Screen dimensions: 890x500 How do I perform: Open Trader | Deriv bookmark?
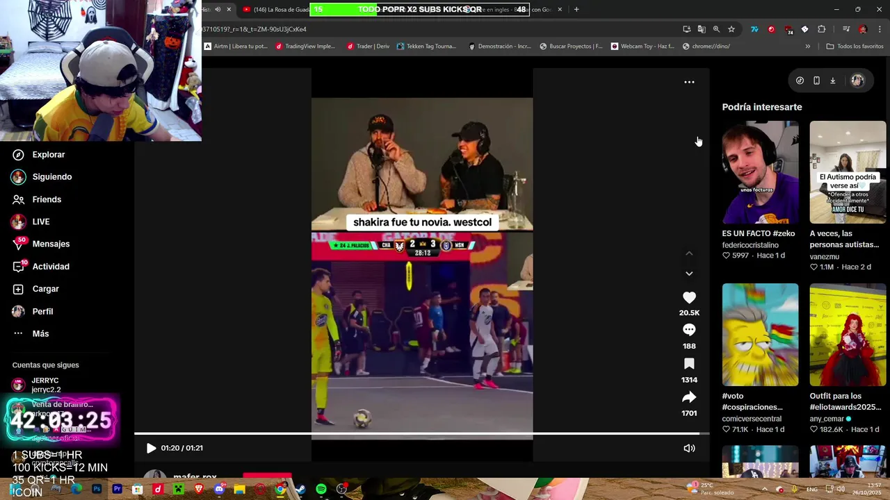(368, 47)
